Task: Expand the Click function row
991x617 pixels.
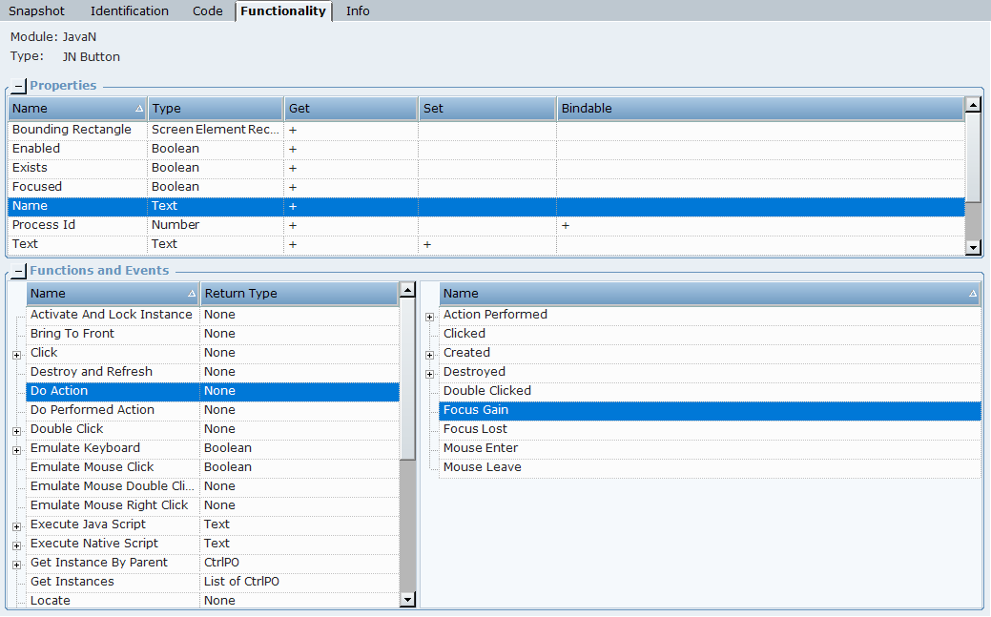Action: (17, 355)
